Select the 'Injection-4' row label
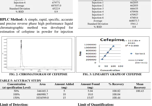 pos(98,12)
